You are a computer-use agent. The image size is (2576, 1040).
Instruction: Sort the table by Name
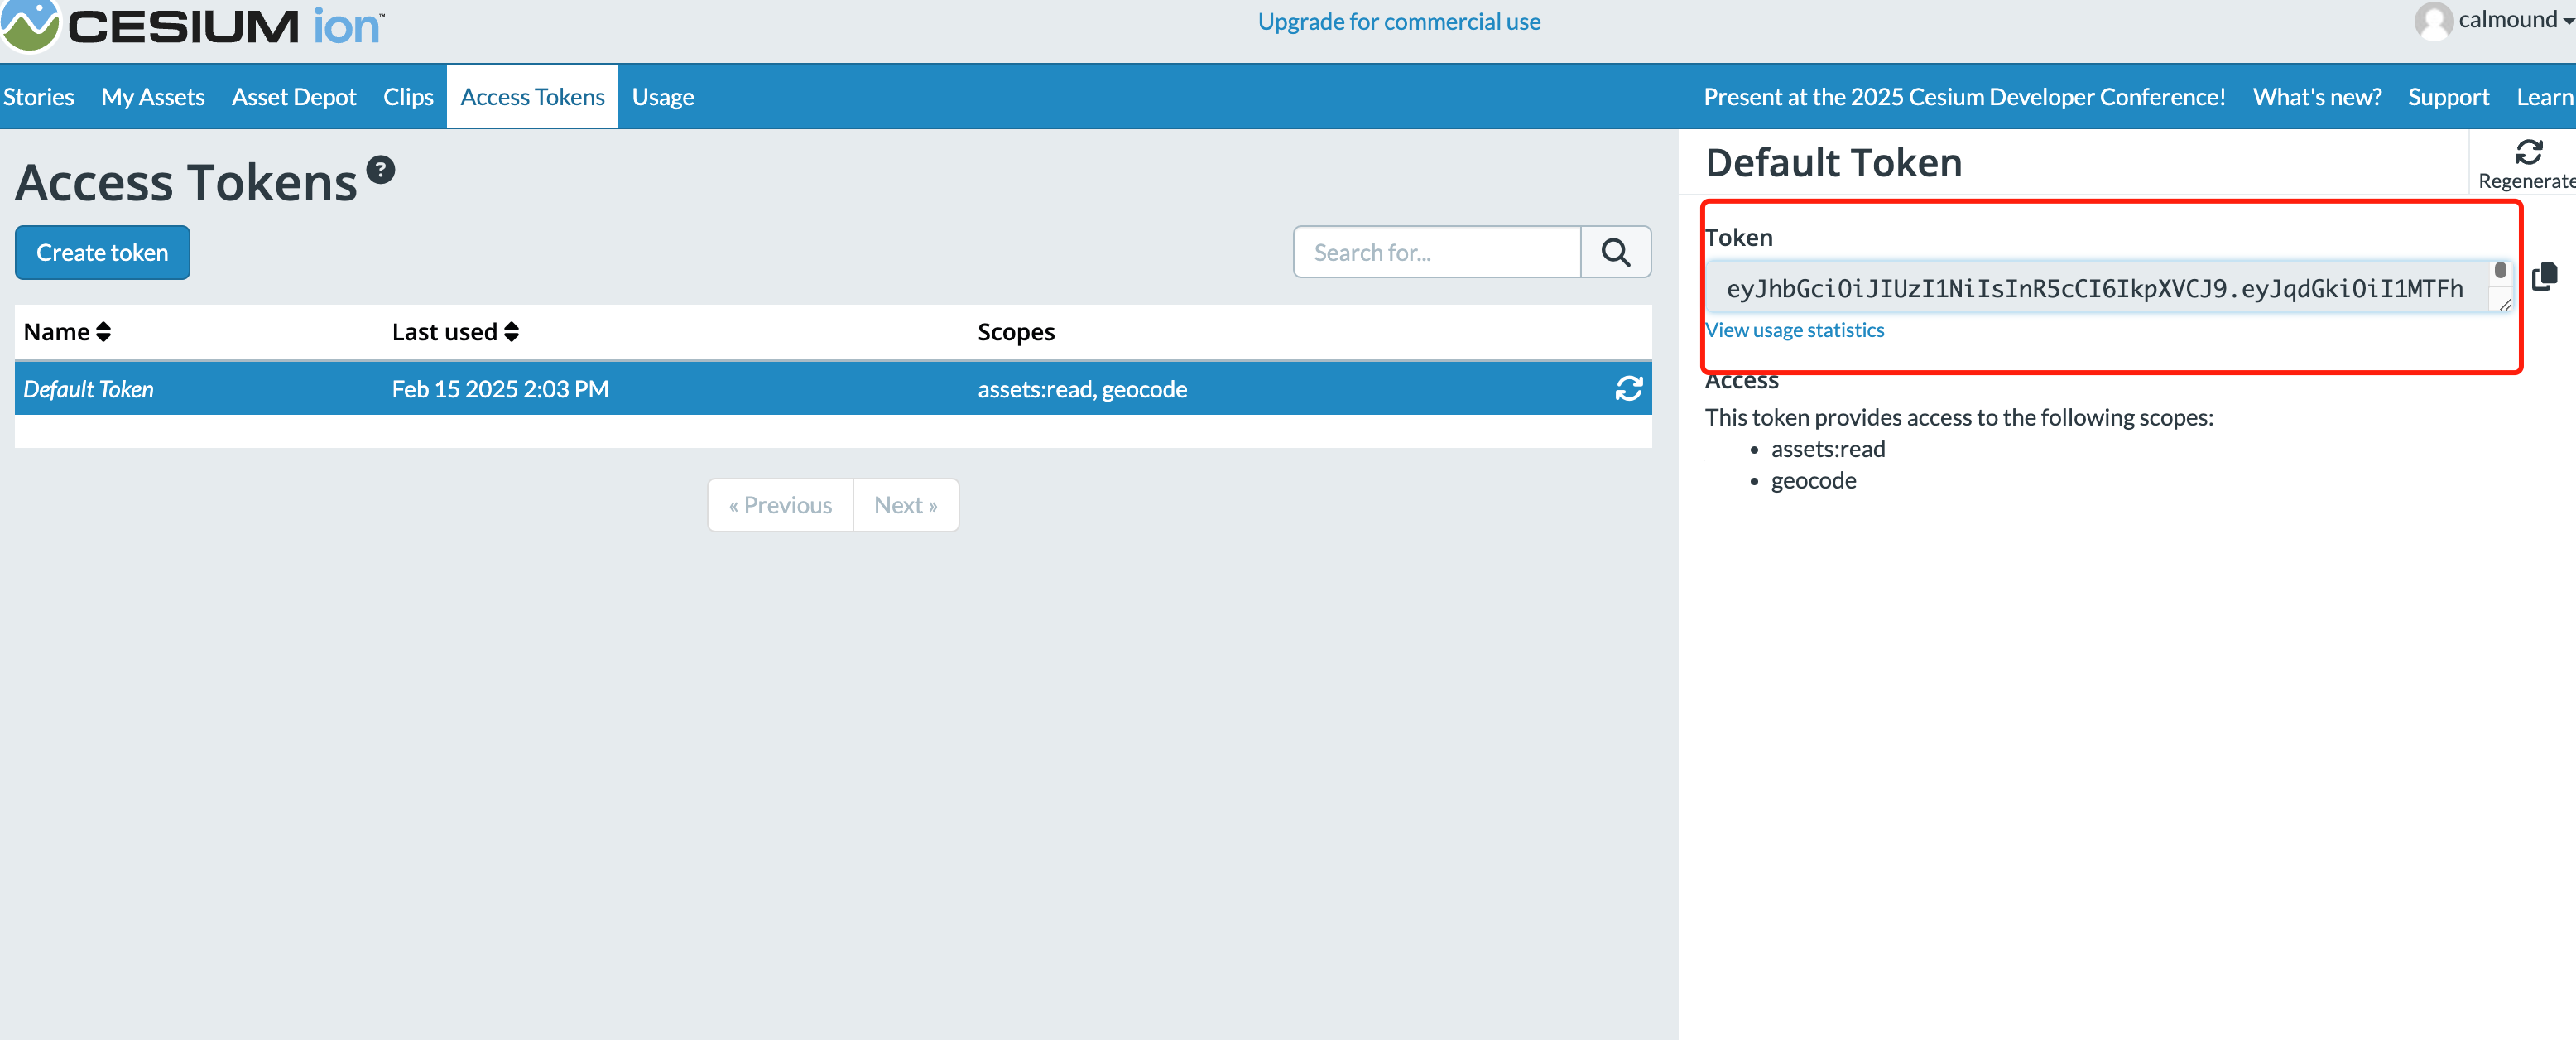pos(67,332)
